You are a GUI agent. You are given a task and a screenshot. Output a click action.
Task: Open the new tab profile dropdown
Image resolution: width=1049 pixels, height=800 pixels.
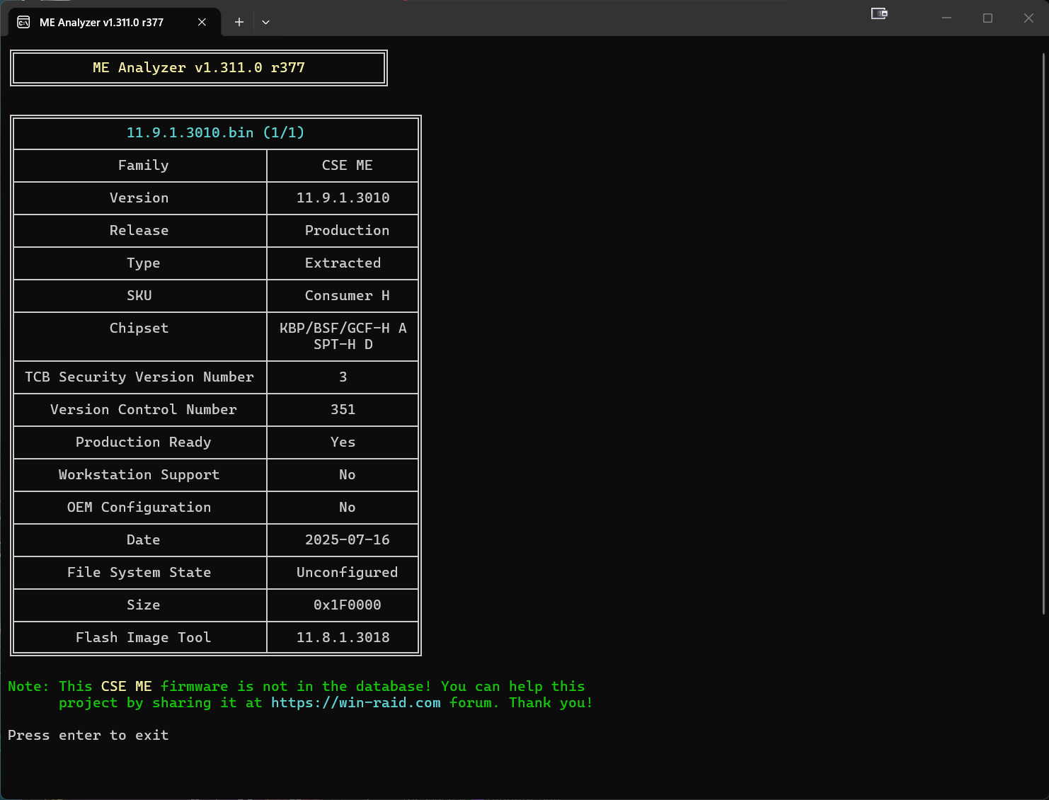point(265,22)
